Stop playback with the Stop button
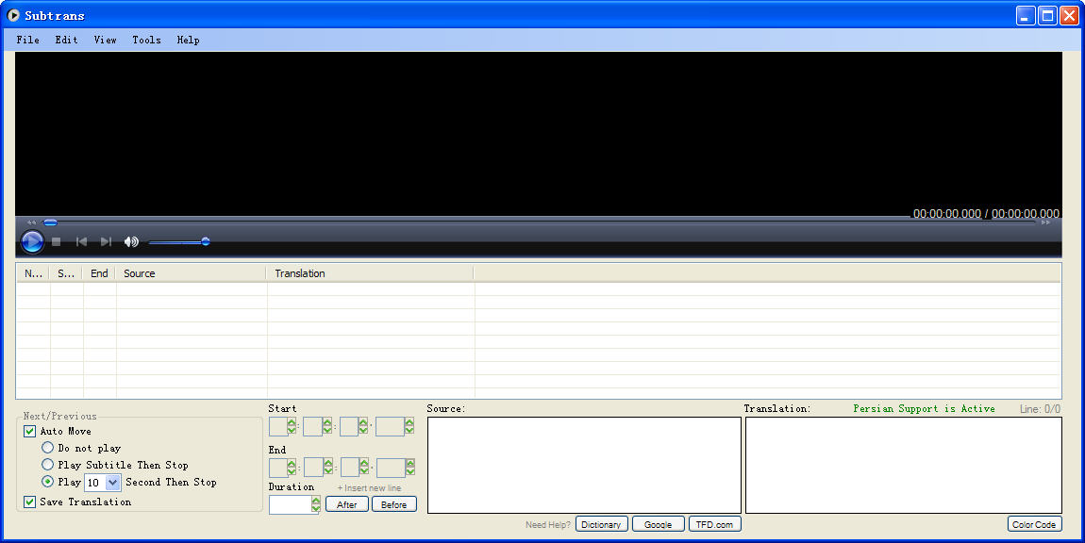1085x543 pixels. click(57, 241)
